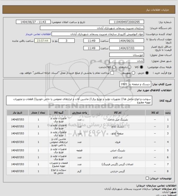Select the کالا radio button
The width and height of the screenshot is (178, 196).
tap(141, 67)
